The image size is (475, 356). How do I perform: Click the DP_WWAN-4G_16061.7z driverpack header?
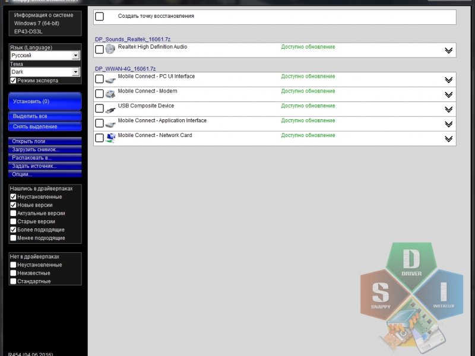(125, 69)
